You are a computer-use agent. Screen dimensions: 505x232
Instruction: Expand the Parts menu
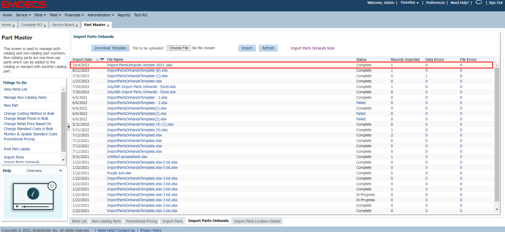click(x=40, y=15)
